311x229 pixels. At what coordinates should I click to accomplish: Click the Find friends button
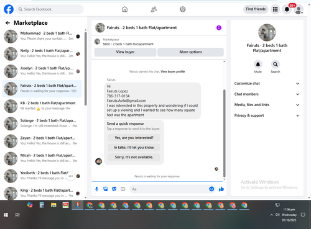pyautogui.click(x=256, y=9)
